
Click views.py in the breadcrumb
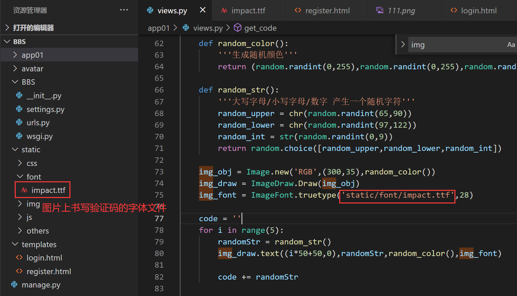tap(208, 28)
